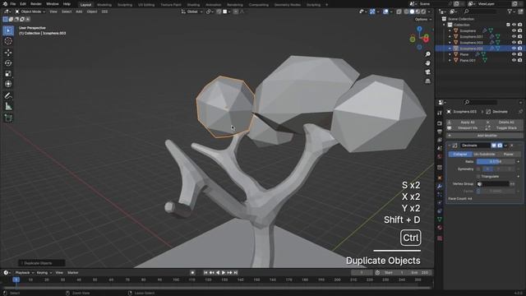Viewport: 526px width, 296px height.
Task: Open Decimate modifier extra options chevron
Action: (x=505, y=146)
